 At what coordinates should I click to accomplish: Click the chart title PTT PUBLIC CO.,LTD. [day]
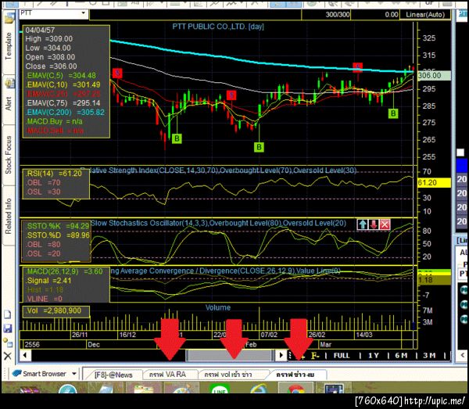pos(218,27)
